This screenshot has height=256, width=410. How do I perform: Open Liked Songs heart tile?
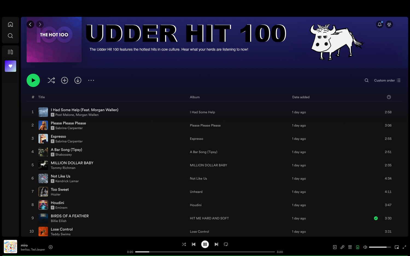click(10, 66)
